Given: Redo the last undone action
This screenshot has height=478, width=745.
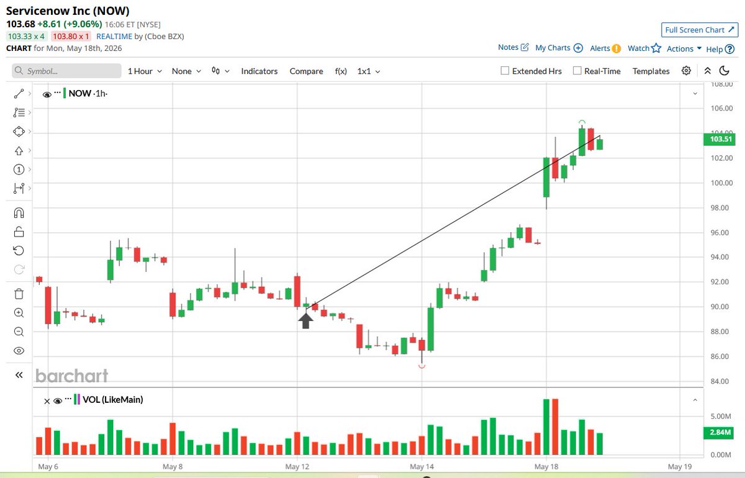Looking at the screenshot, I should pyautogui.click(x=19, y=269).
